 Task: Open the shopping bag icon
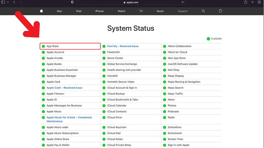pyautogui.click(x=220, y=11)
